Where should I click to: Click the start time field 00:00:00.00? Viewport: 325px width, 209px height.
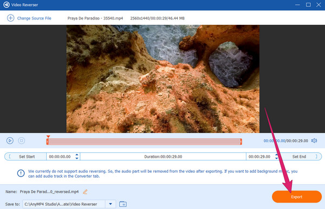[x=60, y=157]
